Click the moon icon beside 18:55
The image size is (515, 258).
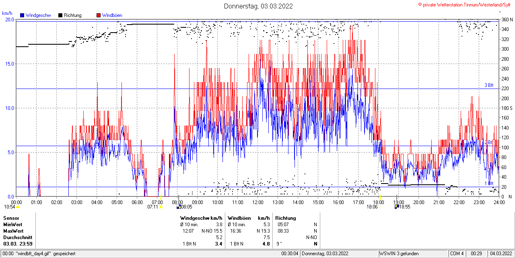click(397, 207)
